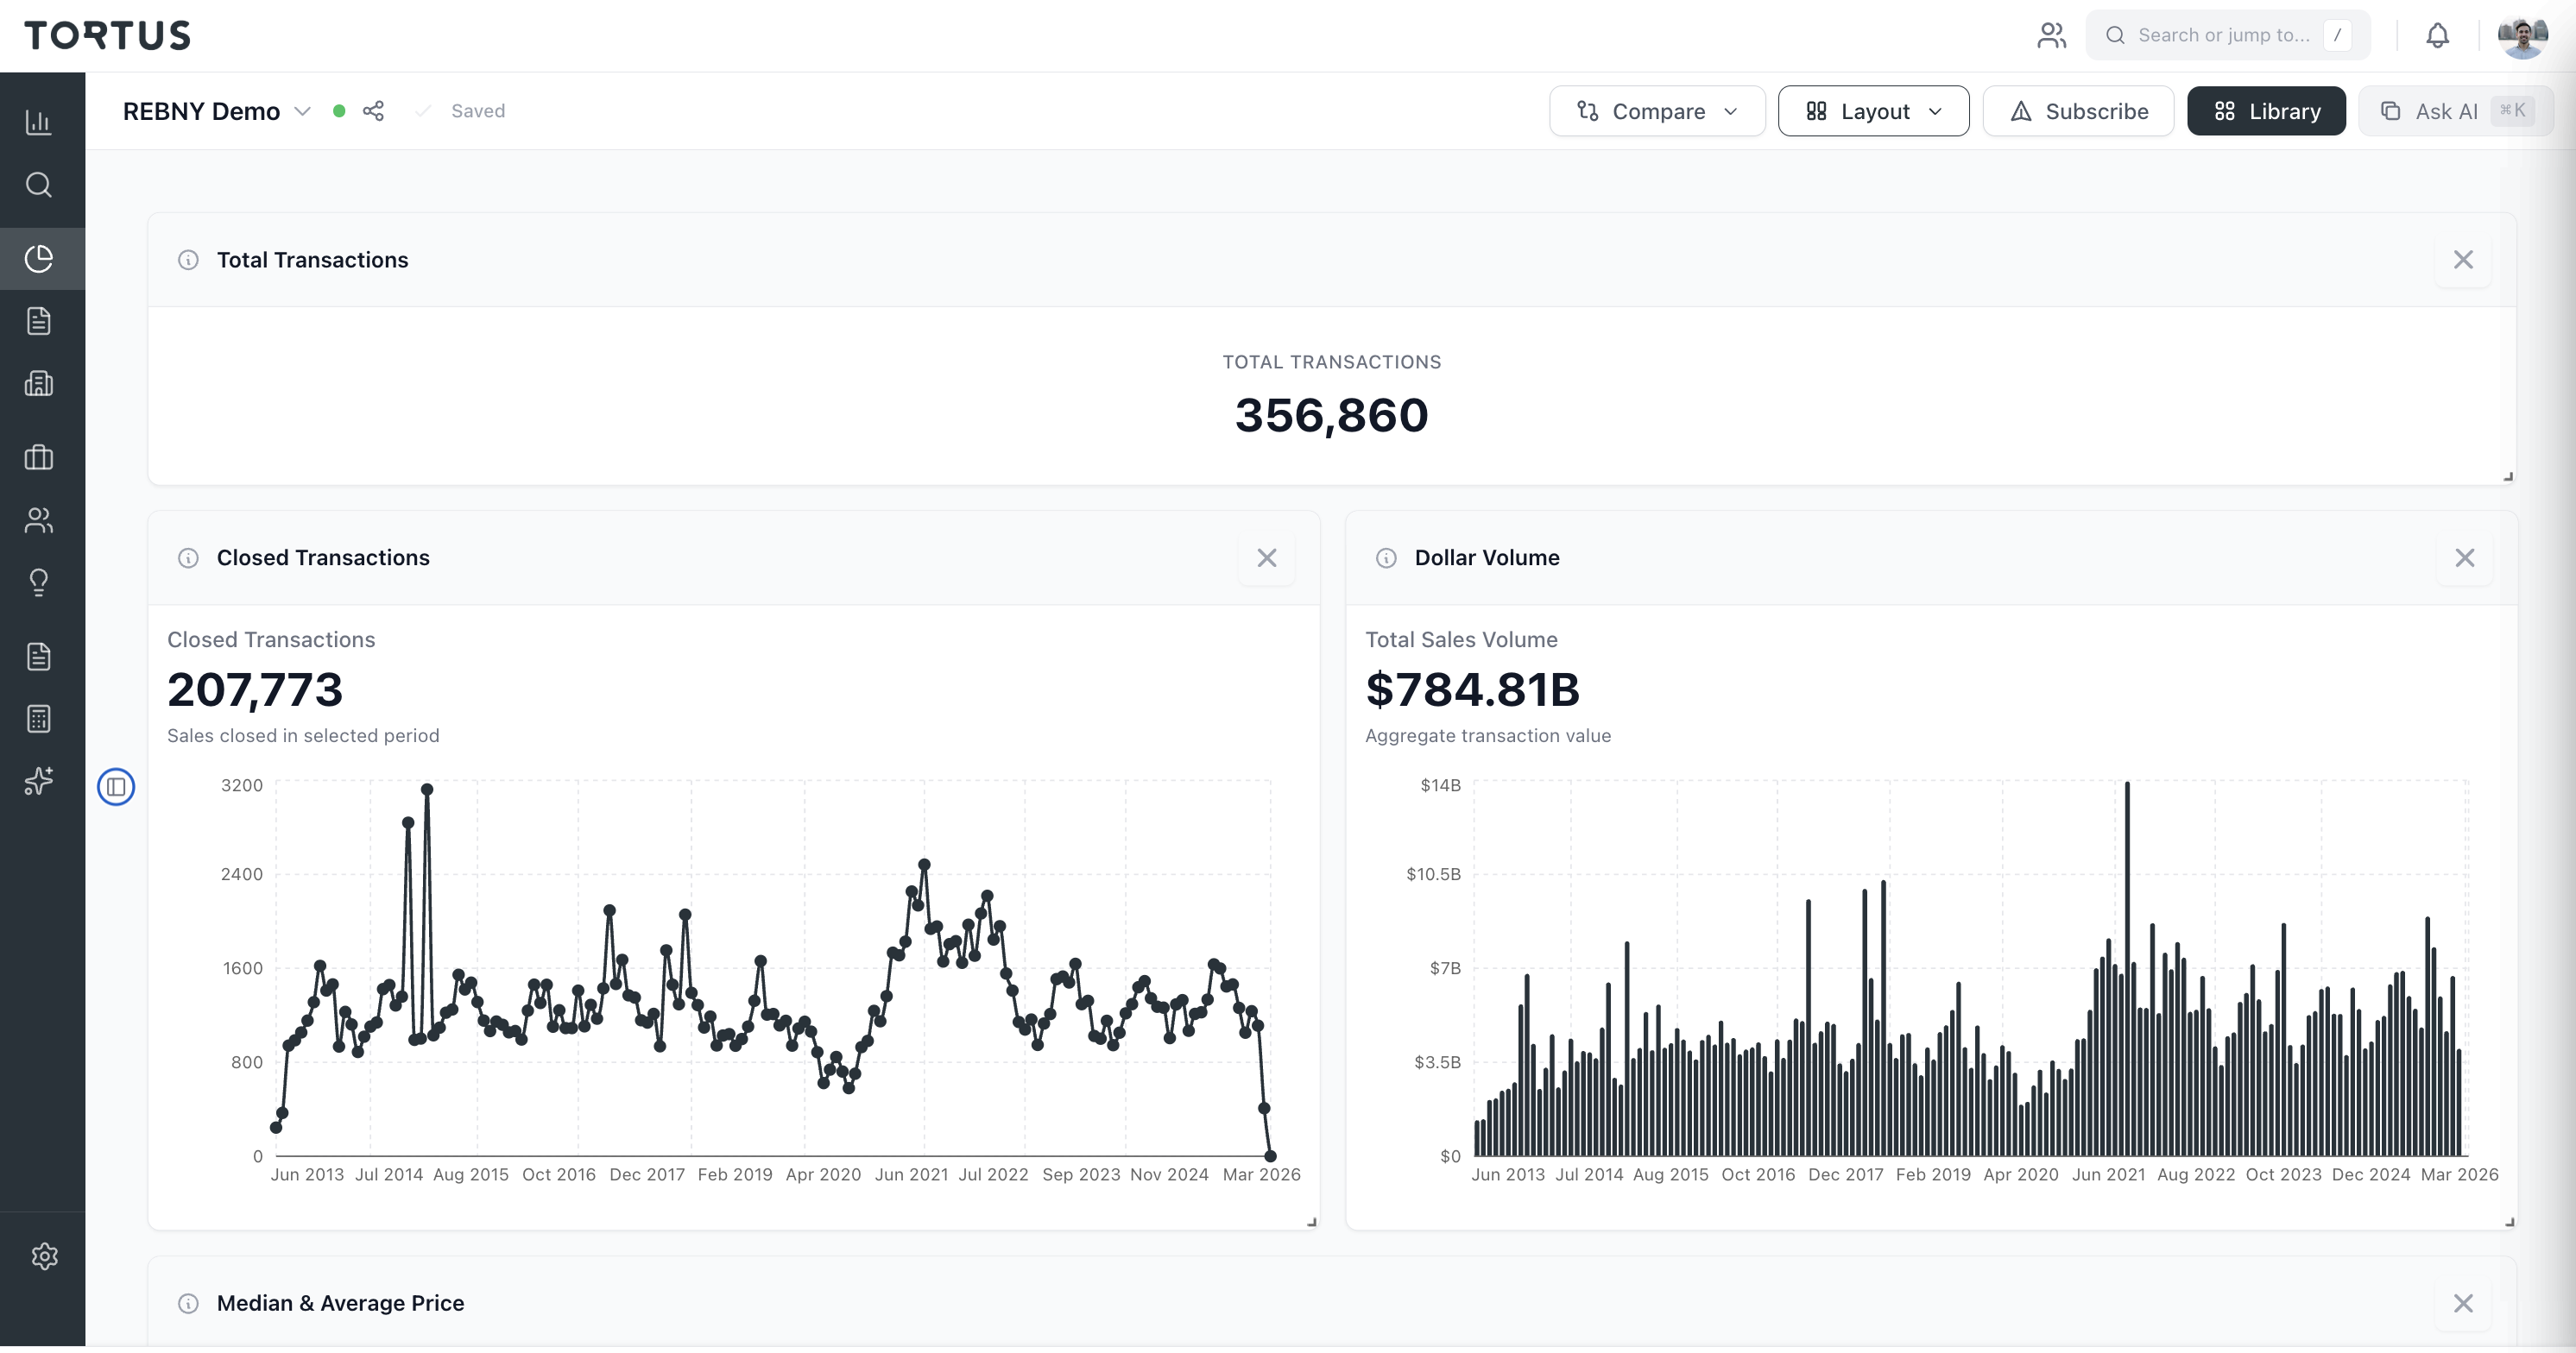The image size is (2576, 1353).
Task: Remove the Dollar Volume widget
Action: click(2464, 557)
